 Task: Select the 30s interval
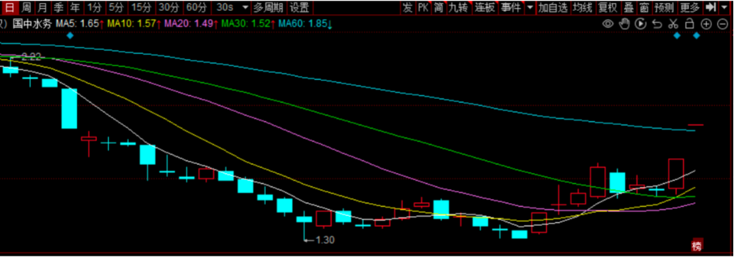(226, 7)
